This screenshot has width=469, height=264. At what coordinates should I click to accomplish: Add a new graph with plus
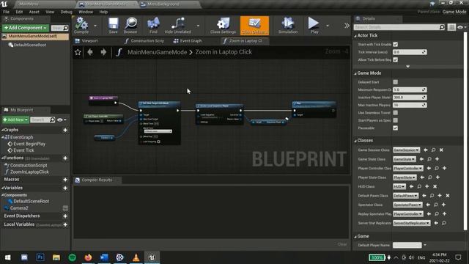point(65,131)
